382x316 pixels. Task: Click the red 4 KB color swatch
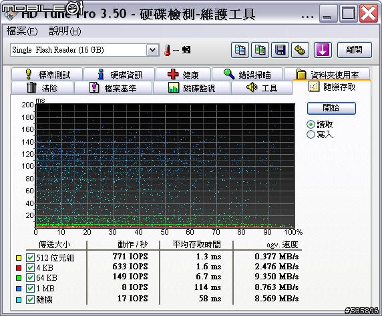[19, 268]
